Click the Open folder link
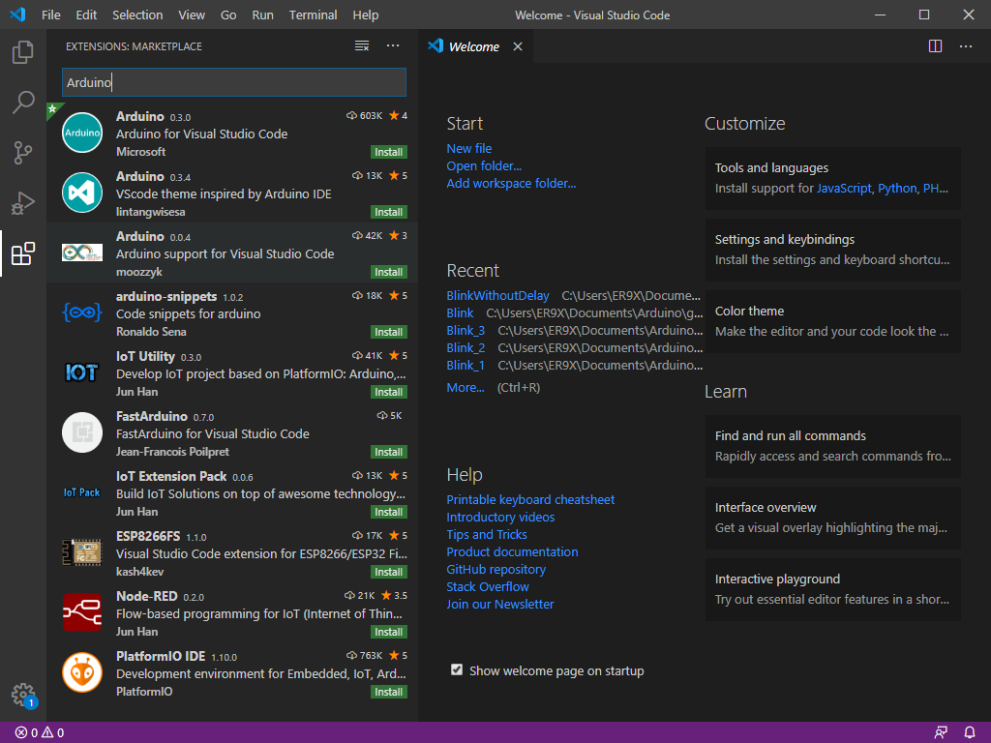The height and width of the screenshot is (743, 991). pos(484,166)
